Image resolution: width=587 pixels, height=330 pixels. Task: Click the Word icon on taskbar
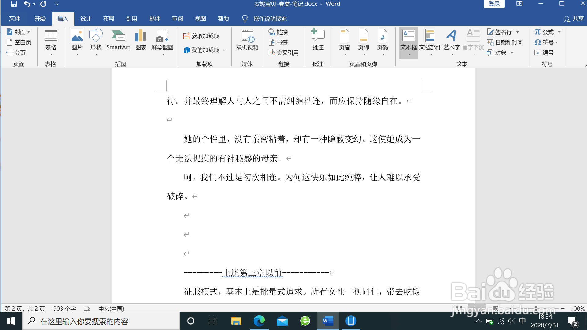[328, 321]
